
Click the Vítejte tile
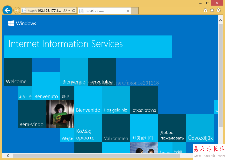tap(67, 135)
